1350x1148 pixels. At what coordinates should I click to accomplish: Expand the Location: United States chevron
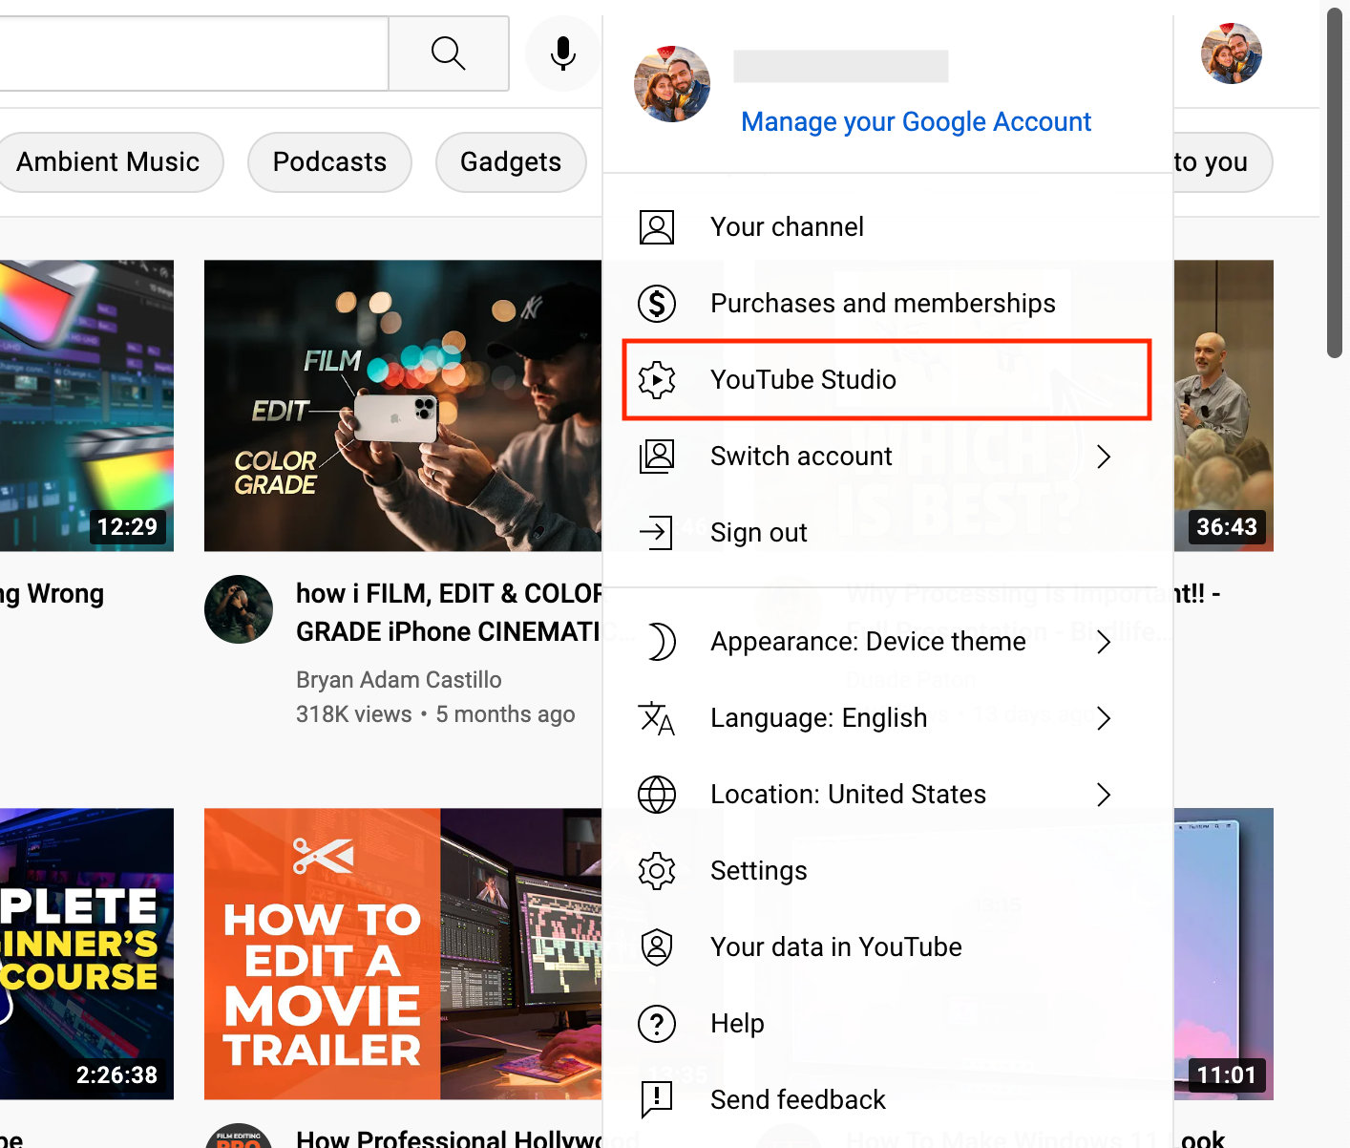pos(1104,795)
